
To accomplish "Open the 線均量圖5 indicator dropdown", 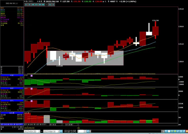I will 78,125.
